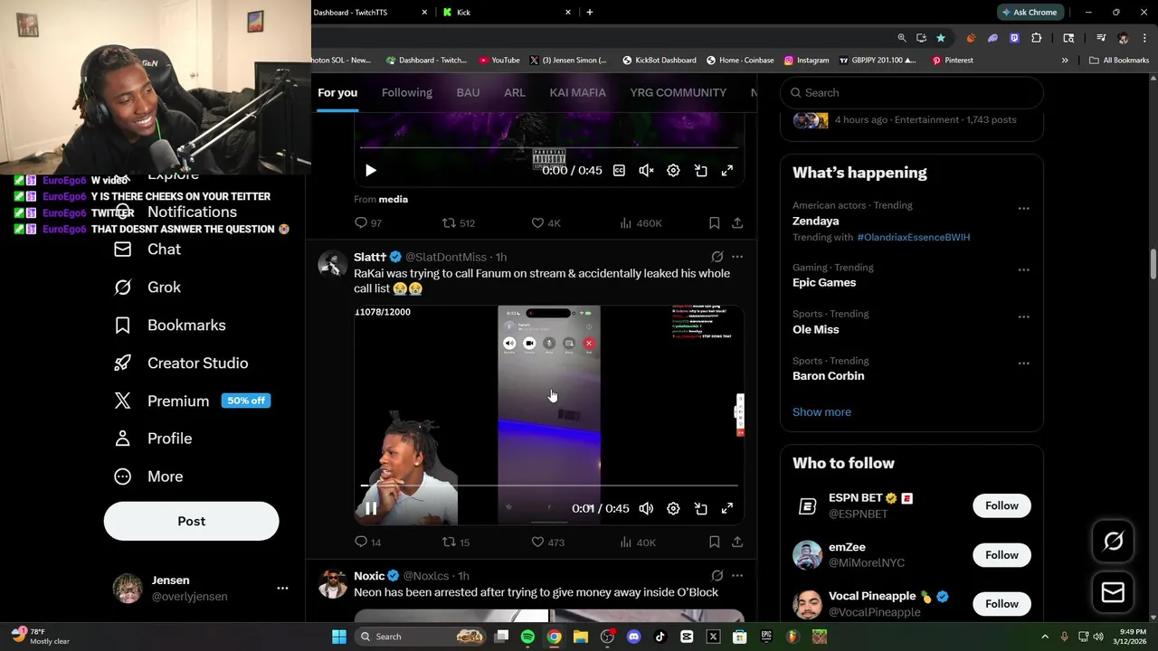1158x651 pixels.
Task: Mute the RaKai video volume
Action: pos(646,508)
